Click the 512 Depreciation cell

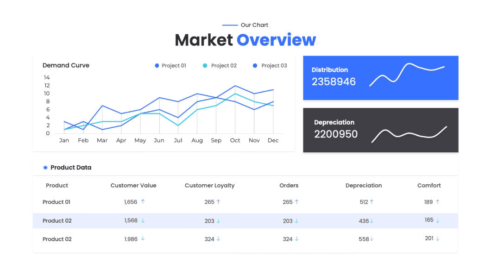pos(364,202)
